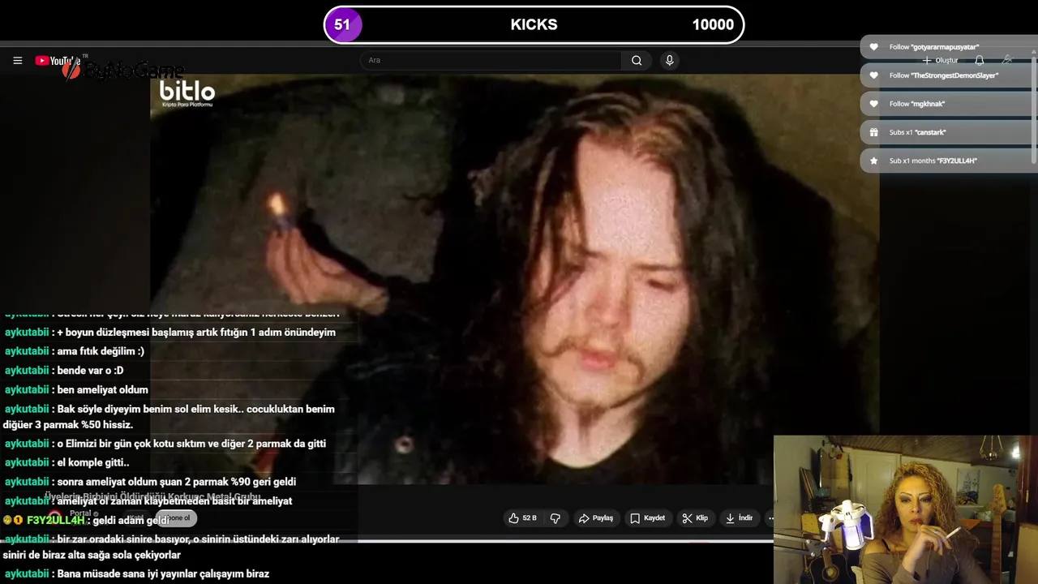Share the video via Paylaş
This screenshot has width=1038, height=584.
(595, 517)
